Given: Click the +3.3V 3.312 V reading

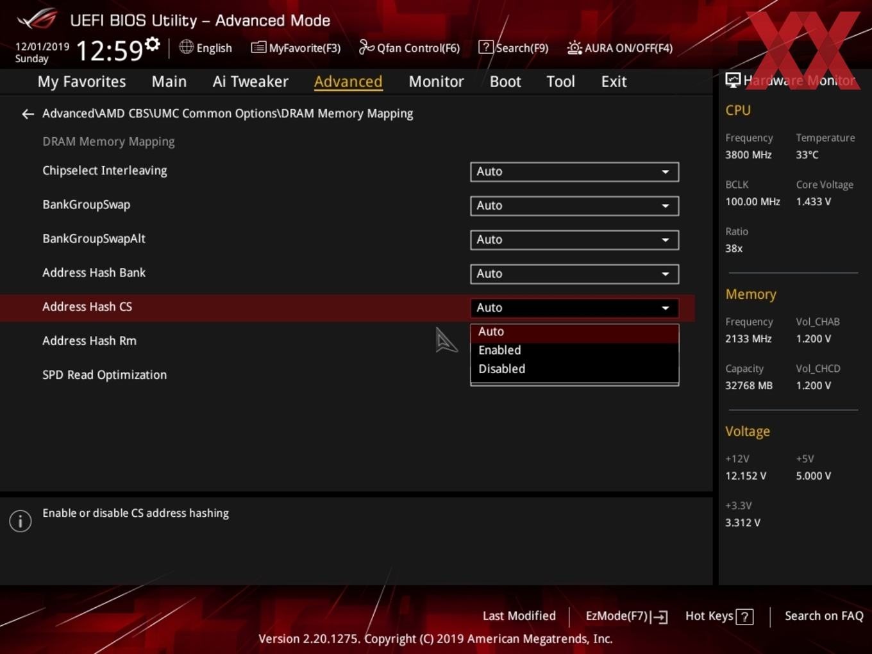Looking at the screenshot, I should [742, 523].
